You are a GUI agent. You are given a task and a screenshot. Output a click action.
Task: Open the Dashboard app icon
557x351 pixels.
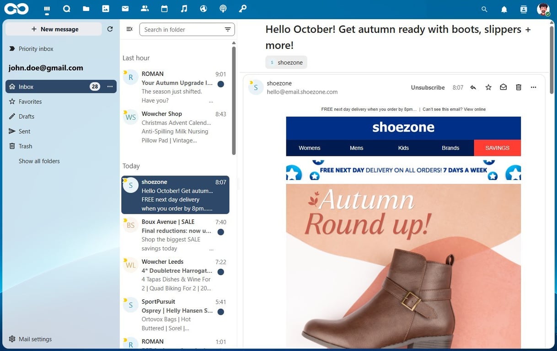47,9
